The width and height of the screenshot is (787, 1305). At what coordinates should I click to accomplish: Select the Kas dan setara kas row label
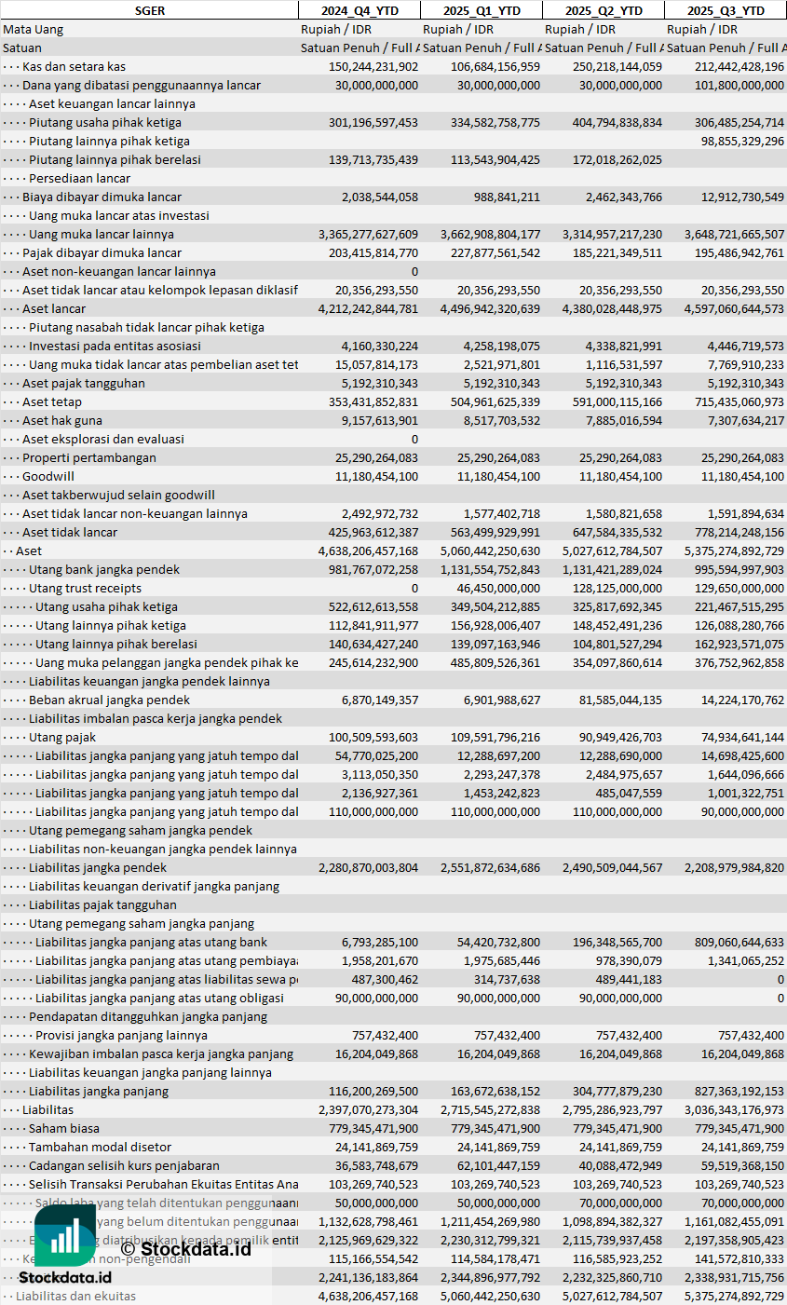(74, 66)
